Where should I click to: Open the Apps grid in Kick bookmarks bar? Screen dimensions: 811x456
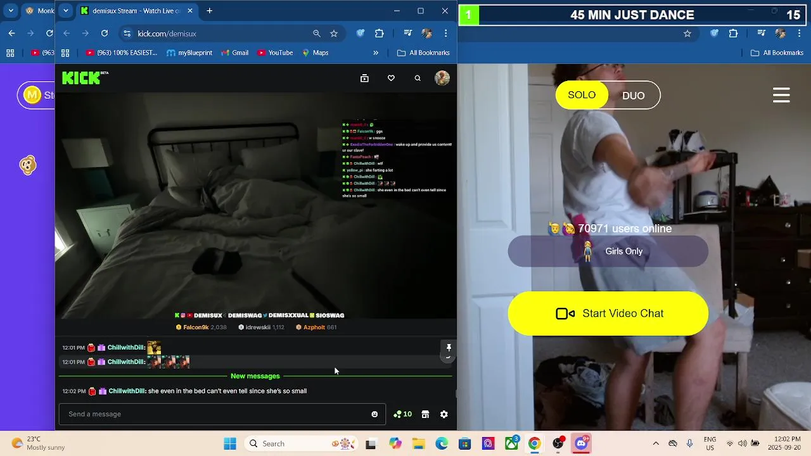[65, 53]
